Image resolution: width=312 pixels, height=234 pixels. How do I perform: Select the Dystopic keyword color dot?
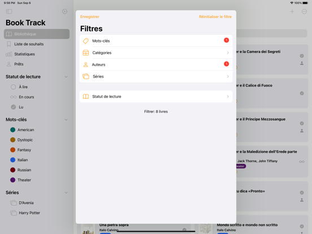click(x=13, y=140)
